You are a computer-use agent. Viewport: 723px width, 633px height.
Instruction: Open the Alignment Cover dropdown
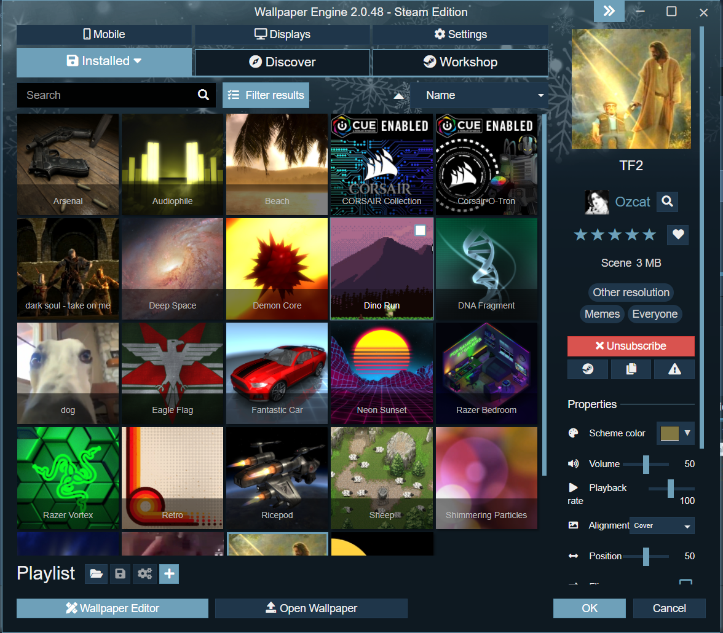point(662,525)
